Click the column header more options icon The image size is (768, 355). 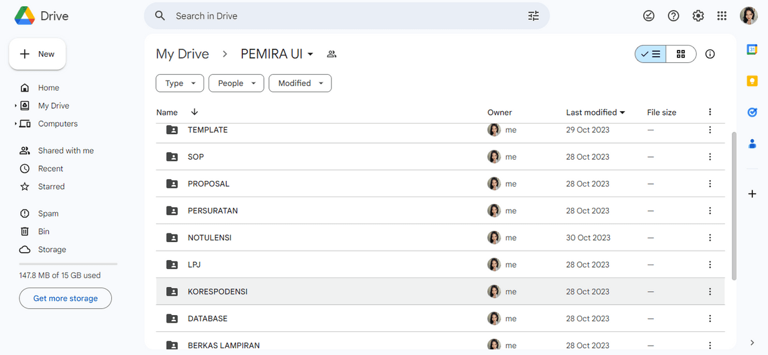710,112
